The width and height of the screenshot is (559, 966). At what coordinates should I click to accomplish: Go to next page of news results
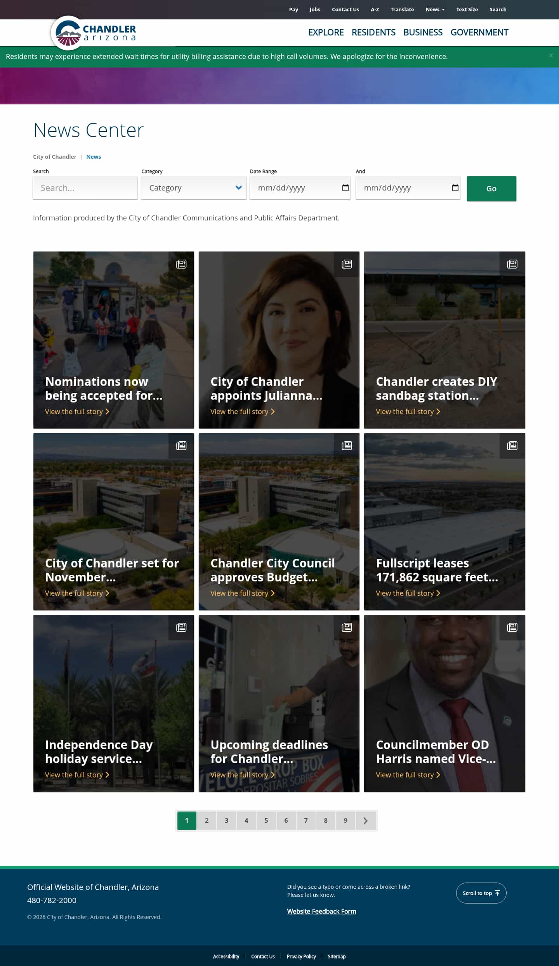point(365,820)
